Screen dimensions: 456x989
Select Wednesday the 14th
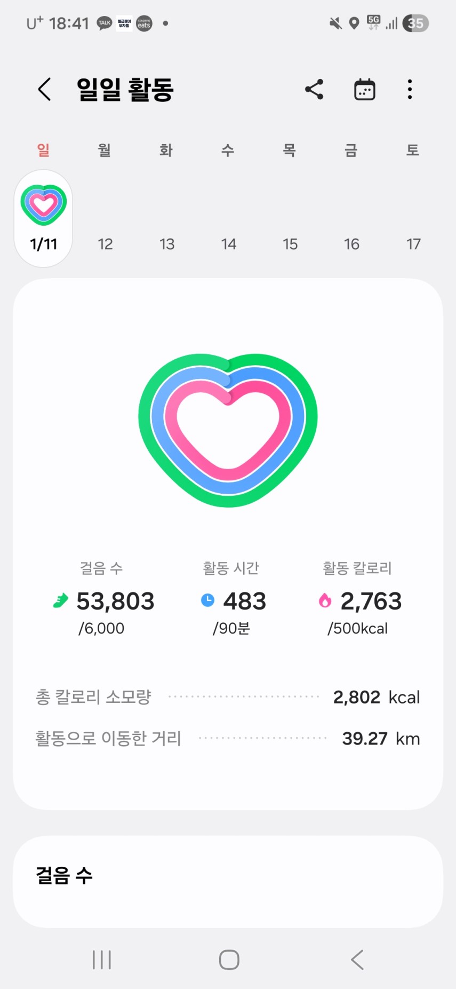point(228,244)
